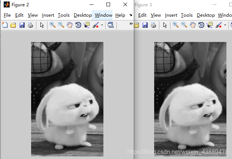Minimize the Figure 2 window
Image resolution: width=232 pixels, height=159 pixels.
click(x=92, y=4)
